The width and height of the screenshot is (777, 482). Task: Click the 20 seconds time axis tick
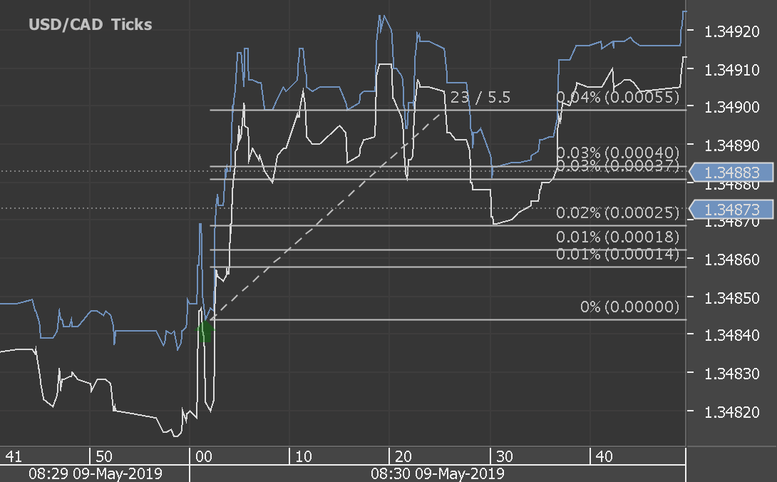403,456
